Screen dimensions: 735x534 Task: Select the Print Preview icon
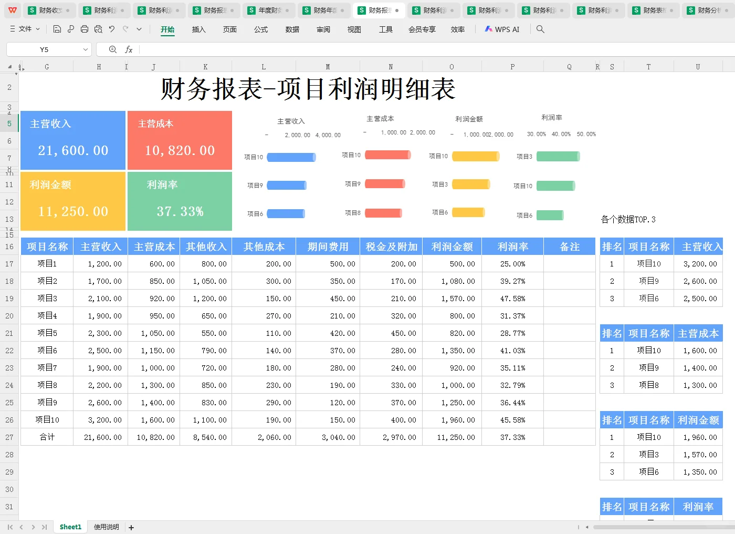(99, 29)
